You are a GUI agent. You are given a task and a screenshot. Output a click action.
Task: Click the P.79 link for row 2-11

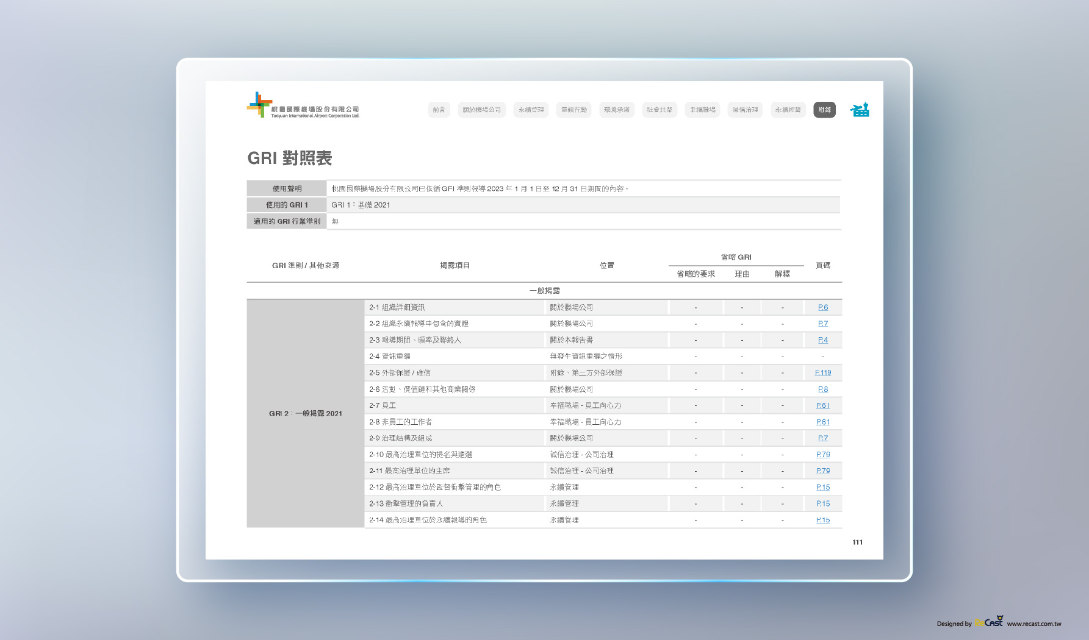(823, 471)
